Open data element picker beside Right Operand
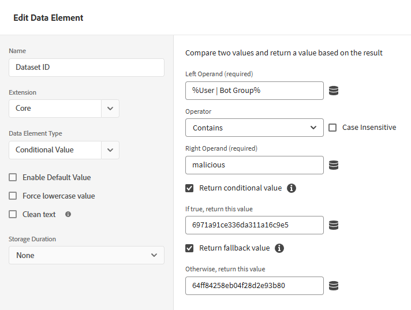This screenshot has height=310, width=411. (334, 165)
